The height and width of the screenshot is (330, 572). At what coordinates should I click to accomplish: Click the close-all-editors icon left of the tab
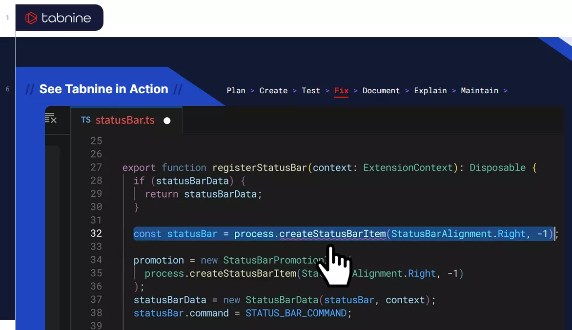(x=51, y=118)
